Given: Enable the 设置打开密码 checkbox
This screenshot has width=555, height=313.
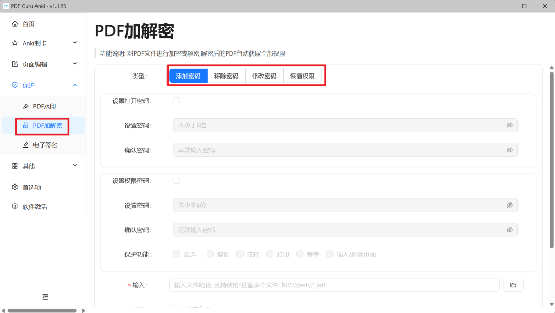Looking at the screenshot, I should [x=176, y=101].
